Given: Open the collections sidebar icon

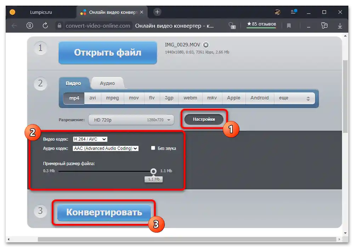Looking at the screenshot, I should click(324, 26).
